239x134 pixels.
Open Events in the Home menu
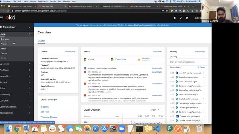click(x=3, y=58)
